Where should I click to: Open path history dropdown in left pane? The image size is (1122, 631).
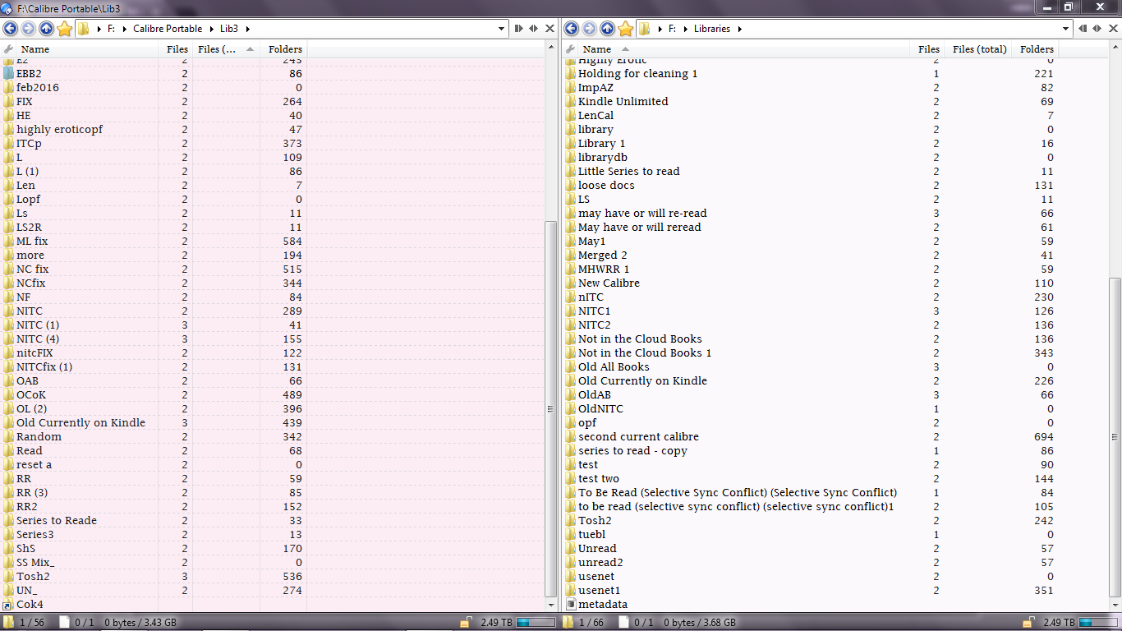coord(502,29)
